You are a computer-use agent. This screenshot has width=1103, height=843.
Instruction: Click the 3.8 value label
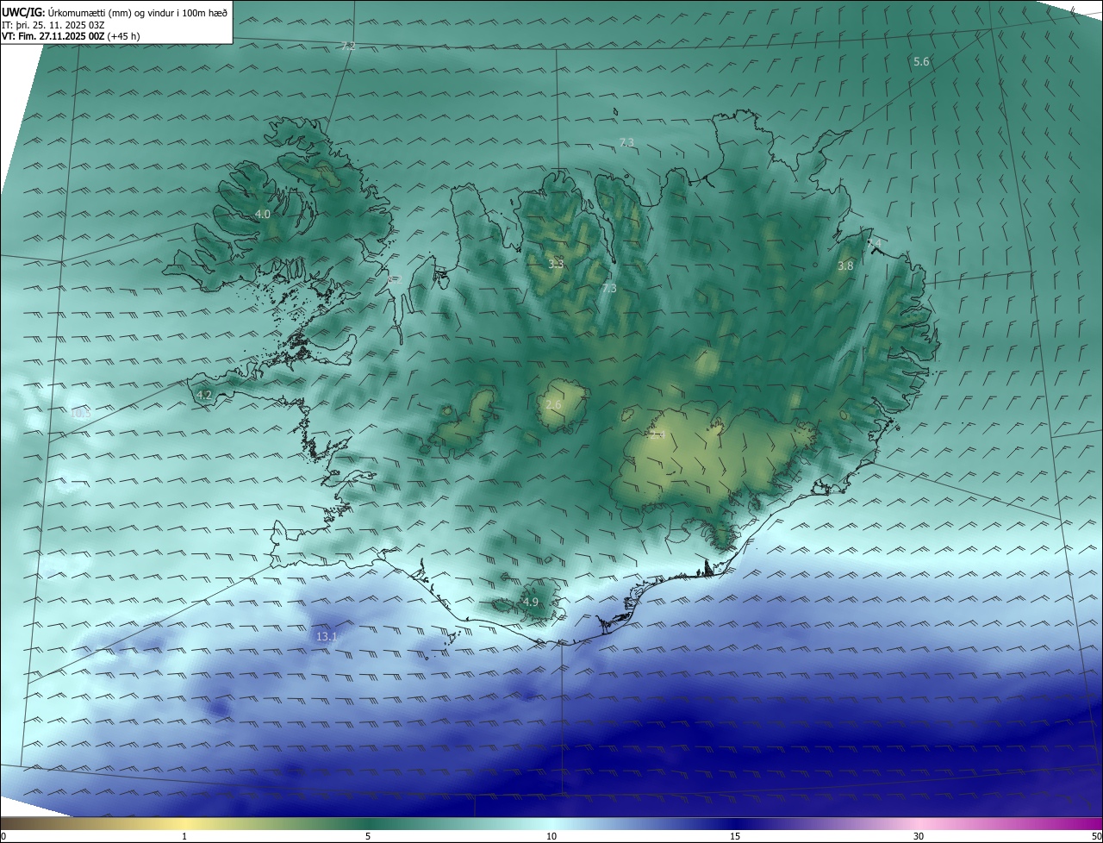pos(845,266)
